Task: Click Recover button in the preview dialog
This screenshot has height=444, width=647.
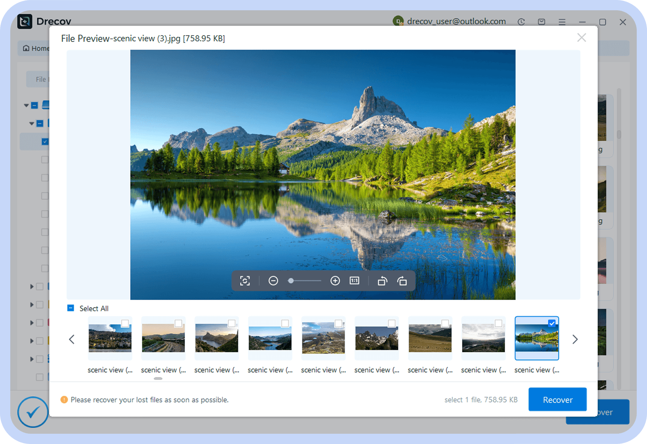Action: click(557, 400)
